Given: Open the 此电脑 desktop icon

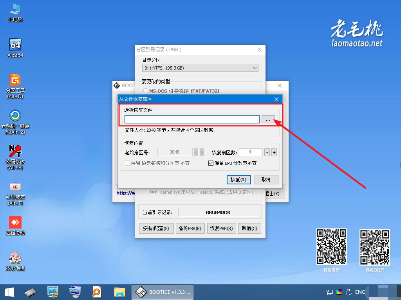Looking at the screenshot, I should point(15,12).
